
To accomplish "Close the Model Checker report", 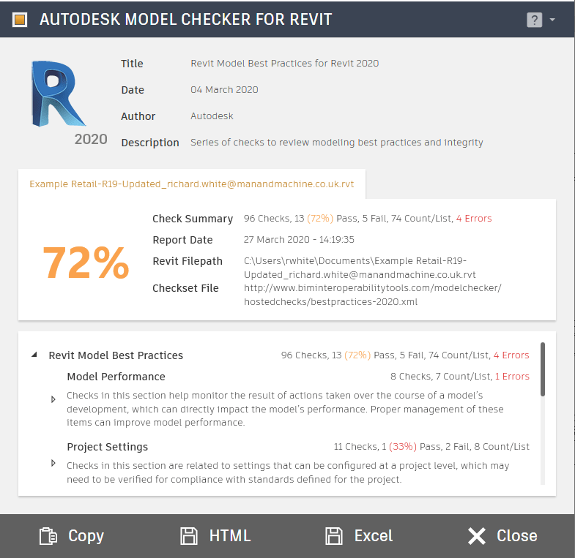I will (502, 536).
